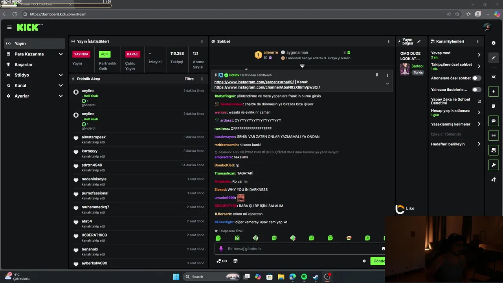Select the pencil edit icon in right rail
The width and height of the screenshot is (503, 283).
coord(494,57)
